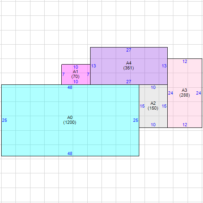Click the 12 label on A3's top edge

[185, 61]
